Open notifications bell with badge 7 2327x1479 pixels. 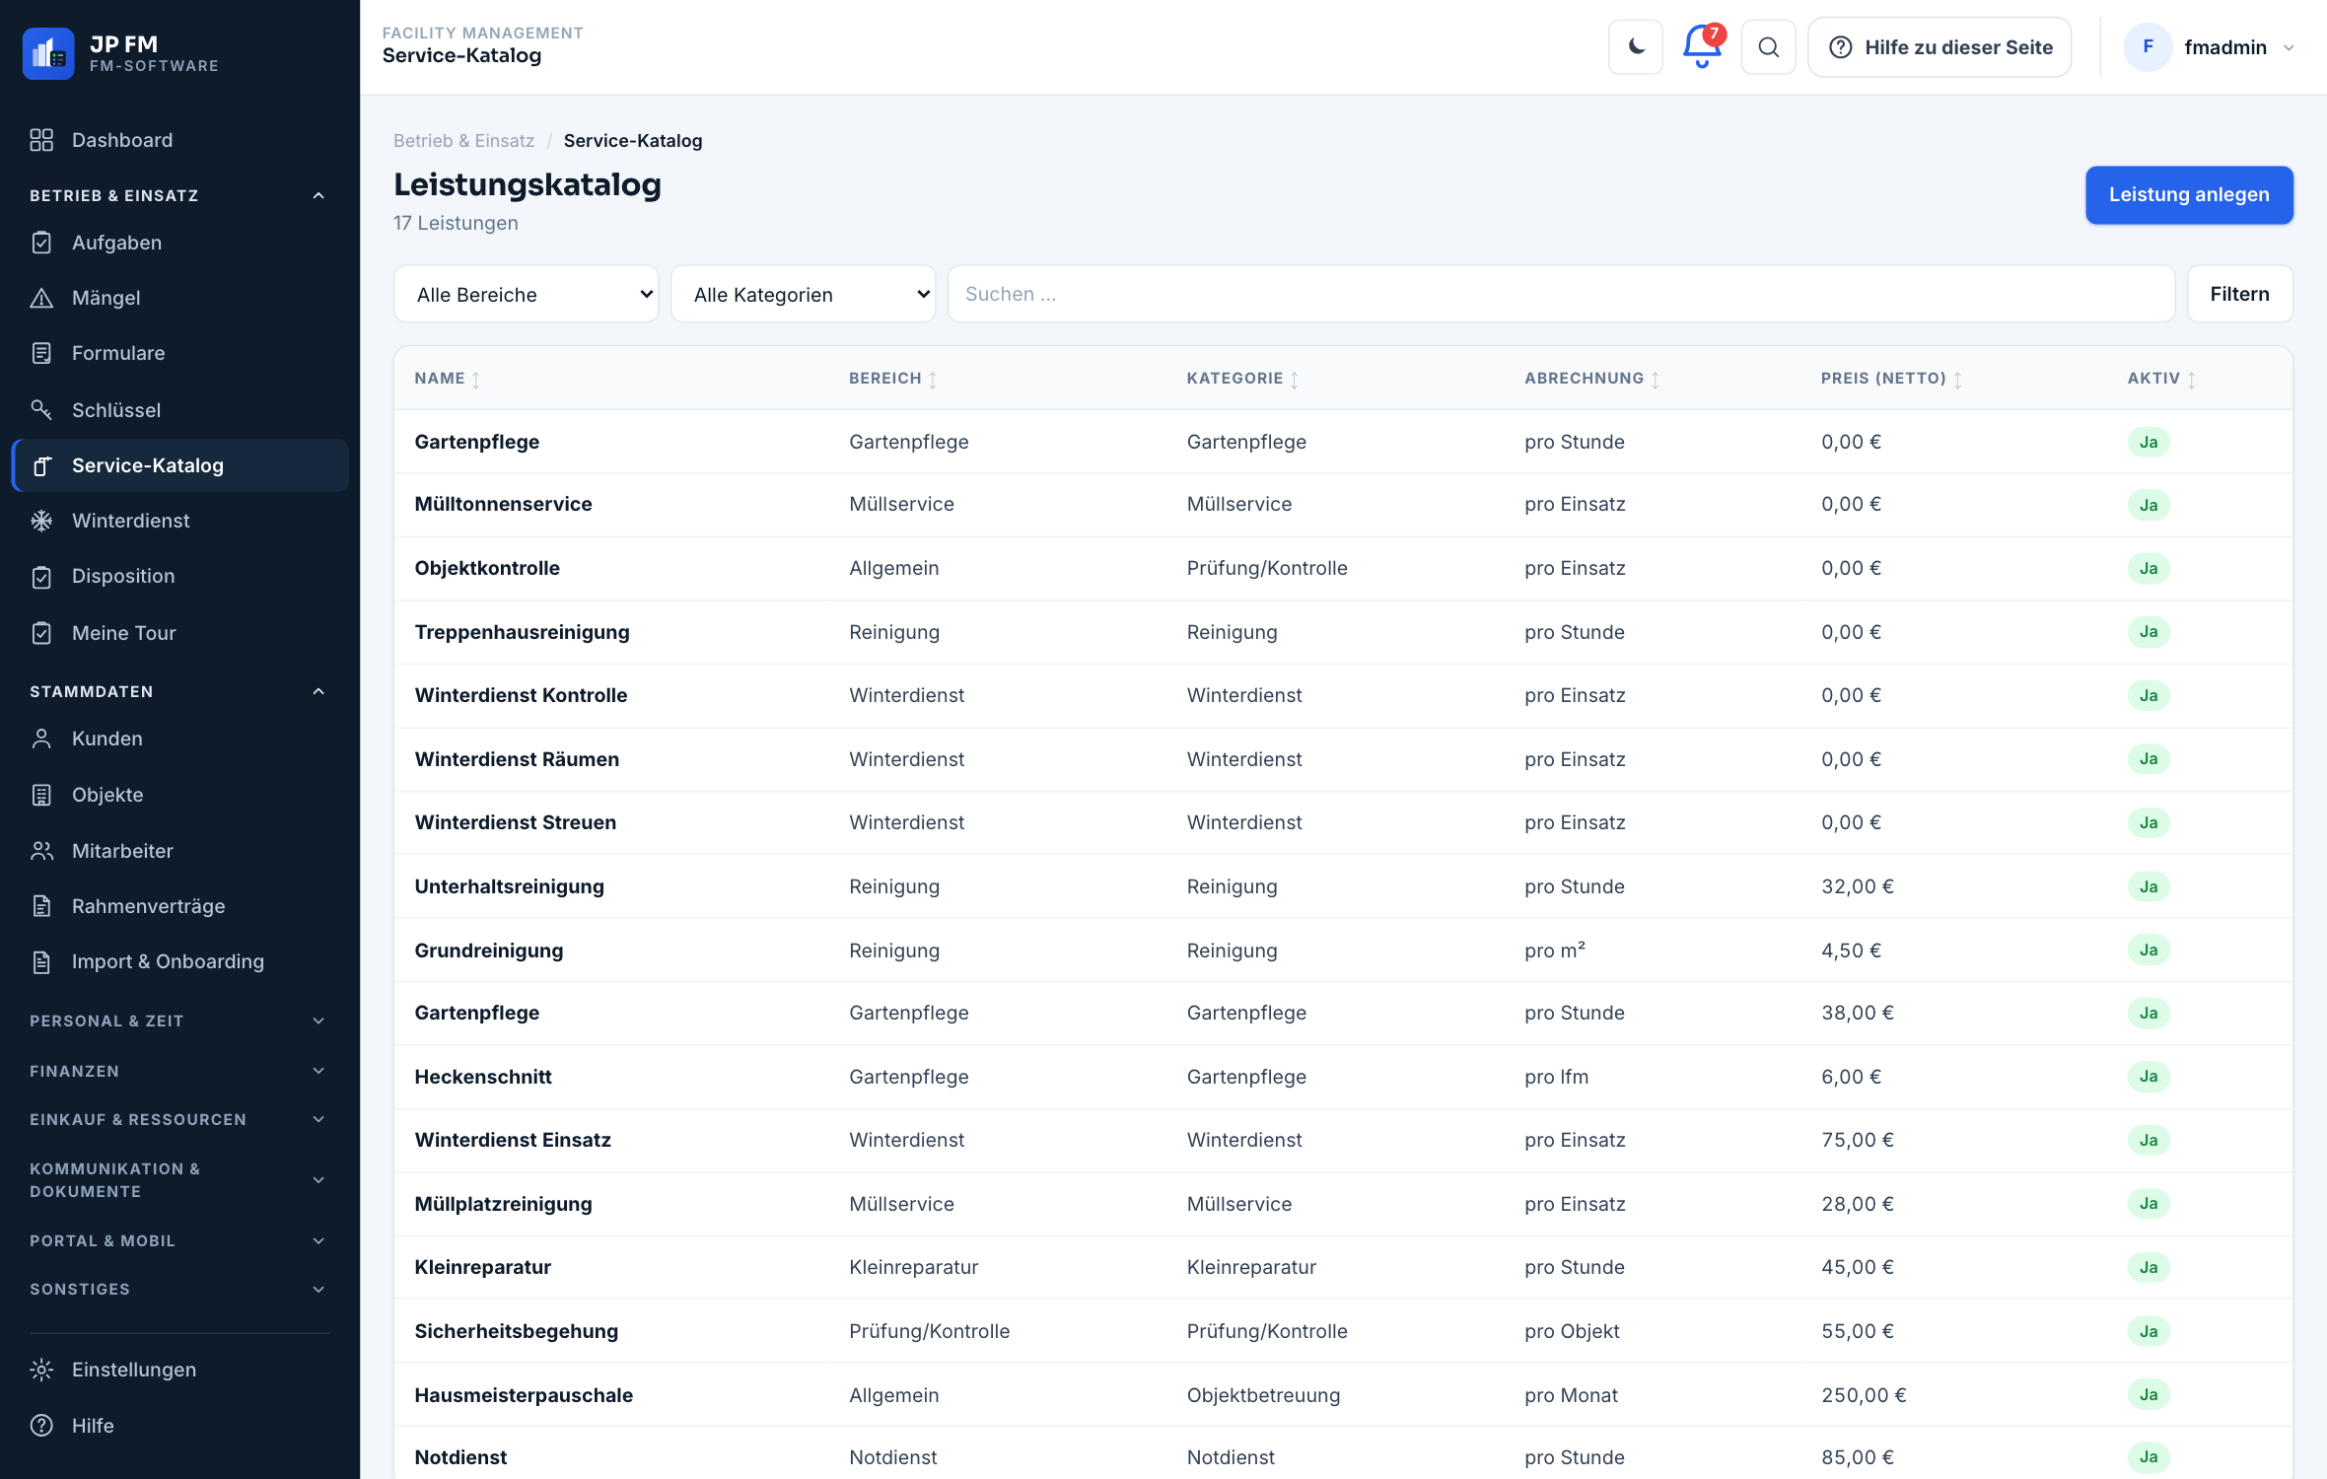point(1703,46)
